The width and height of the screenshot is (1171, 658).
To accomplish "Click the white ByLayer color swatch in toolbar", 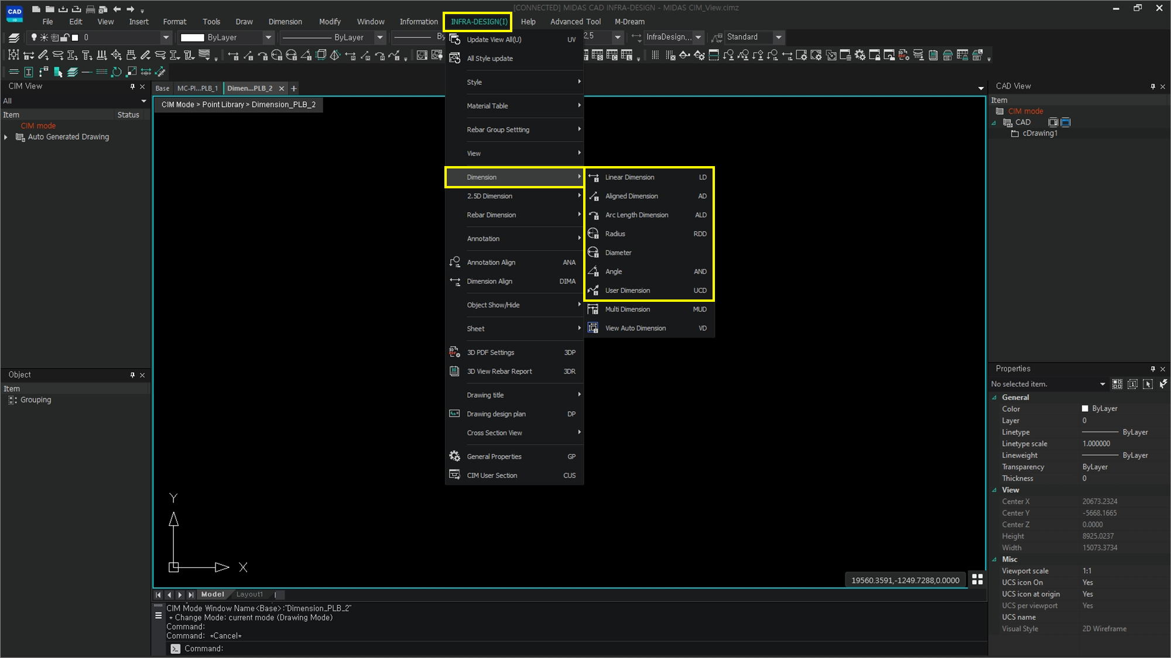I will tap(192, 37).
